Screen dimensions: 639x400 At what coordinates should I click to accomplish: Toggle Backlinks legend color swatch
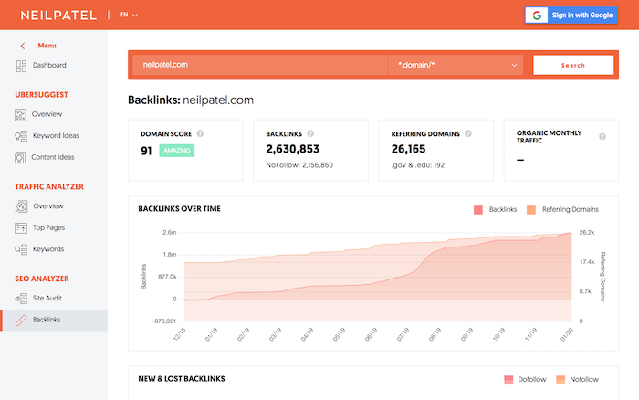coord(478,210)
